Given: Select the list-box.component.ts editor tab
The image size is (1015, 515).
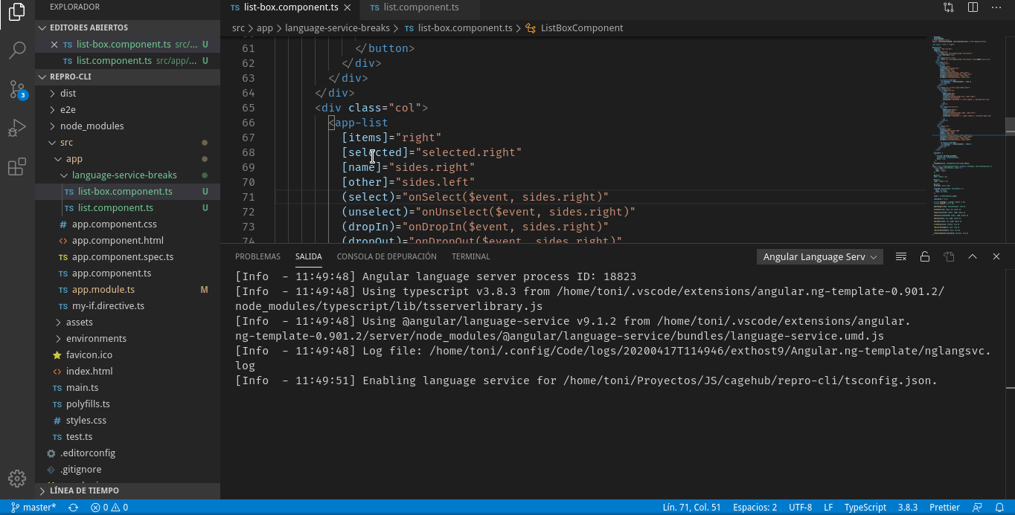Looking at the screenshot, I should tap(290, 7).
